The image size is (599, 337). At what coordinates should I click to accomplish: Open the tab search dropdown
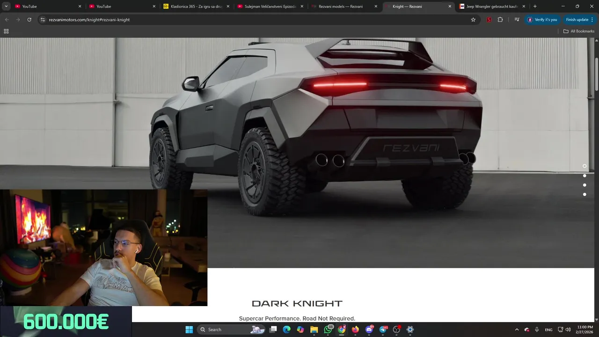7,7
